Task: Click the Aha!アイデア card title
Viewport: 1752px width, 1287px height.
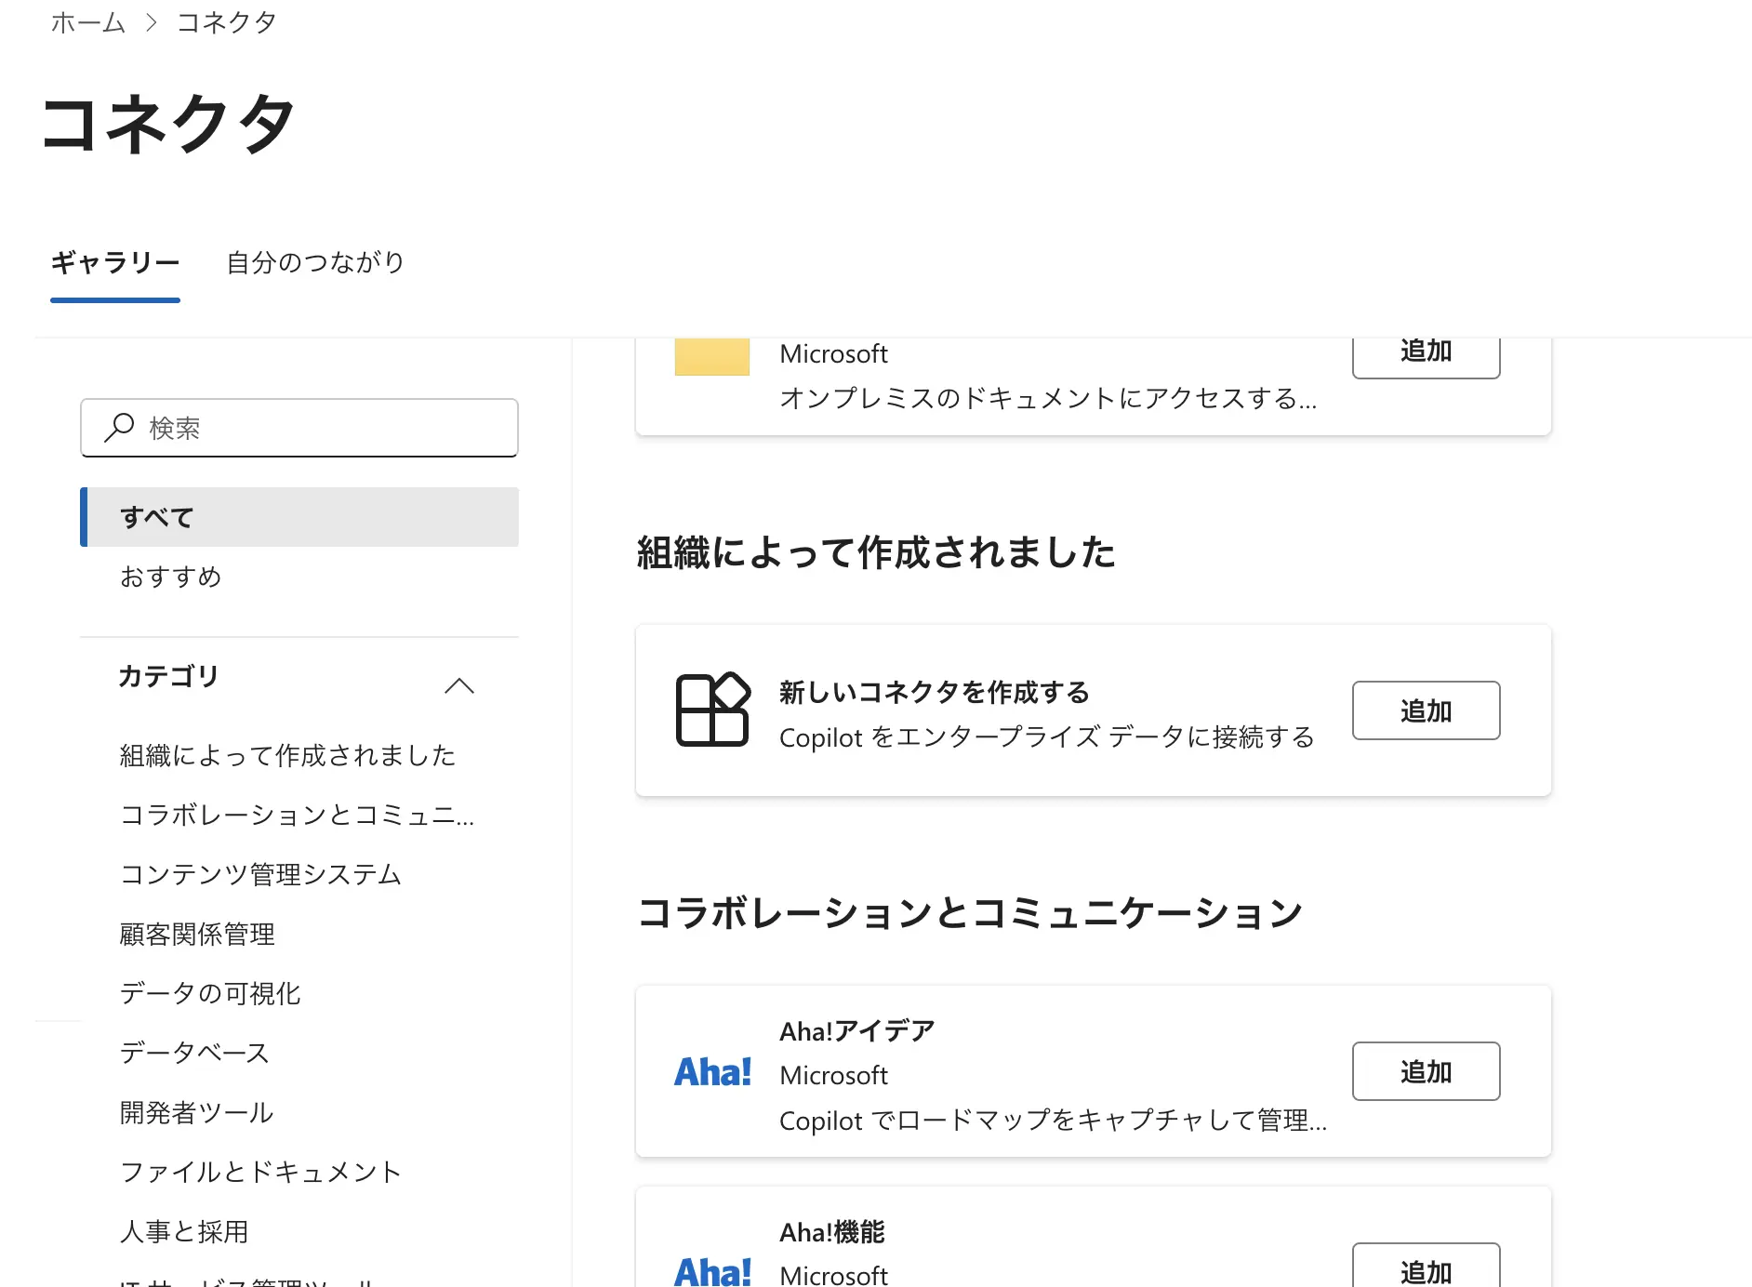Action: pos(857,1030)
